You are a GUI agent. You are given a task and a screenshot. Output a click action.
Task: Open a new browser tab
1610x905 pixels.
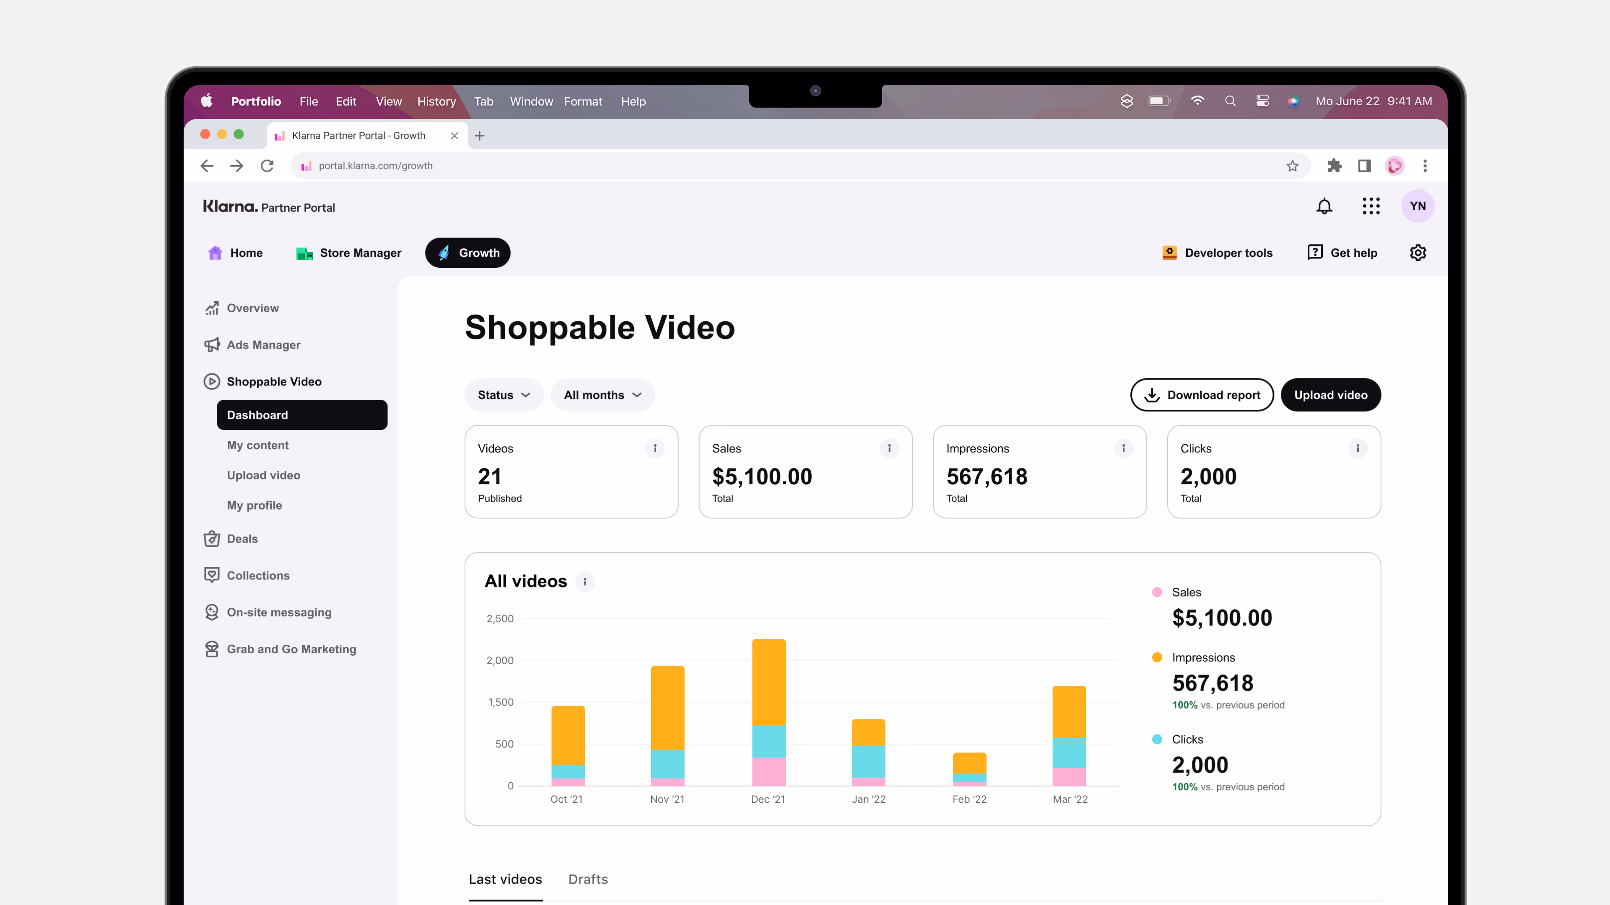479,135
